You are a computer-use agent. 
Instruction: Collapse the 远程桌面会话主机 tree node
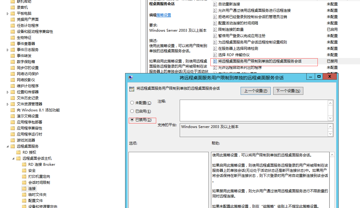click(x=13, y=158)
